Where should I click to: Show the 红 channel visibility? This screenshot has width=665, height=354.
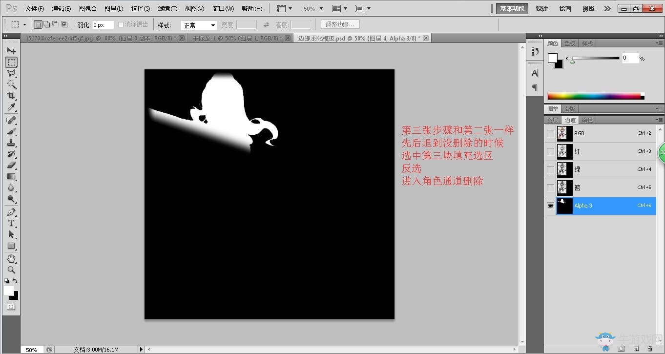click(x=551, y=151)
